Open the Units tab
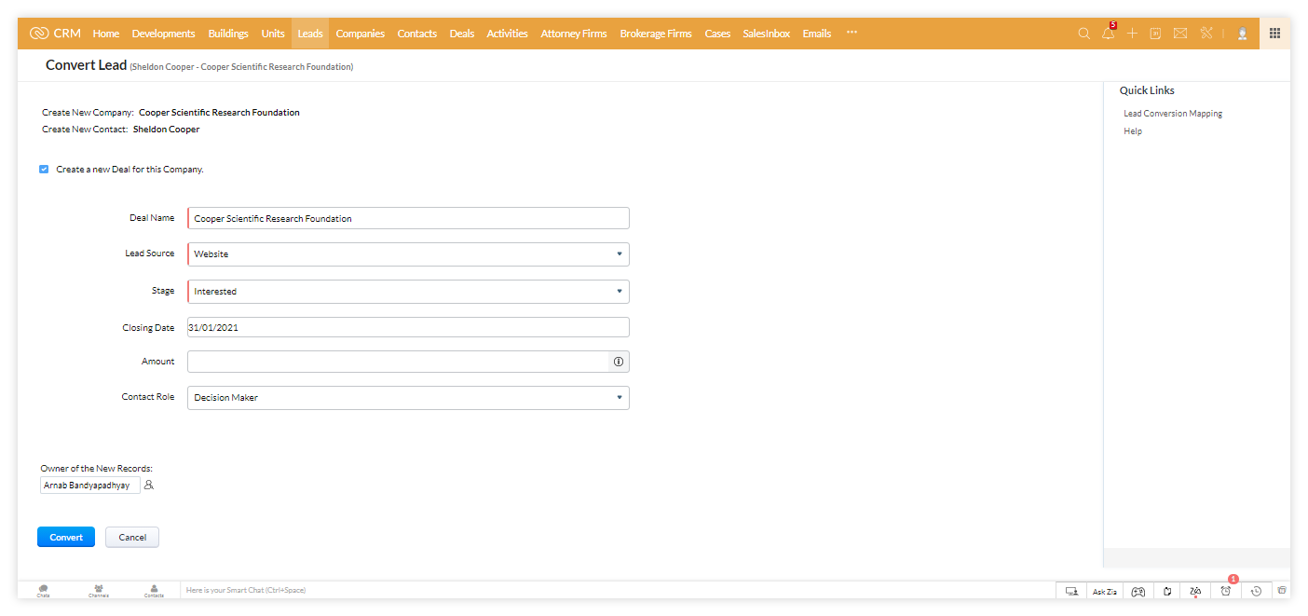1308x616 pixels. (273, 34)
